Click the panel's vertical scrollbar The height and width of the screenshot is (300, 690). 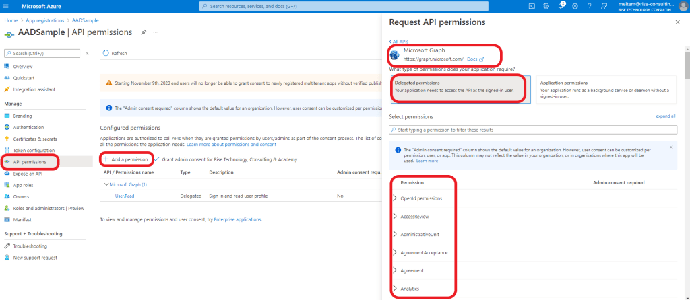pyautogui.click(x=687, y=67)
